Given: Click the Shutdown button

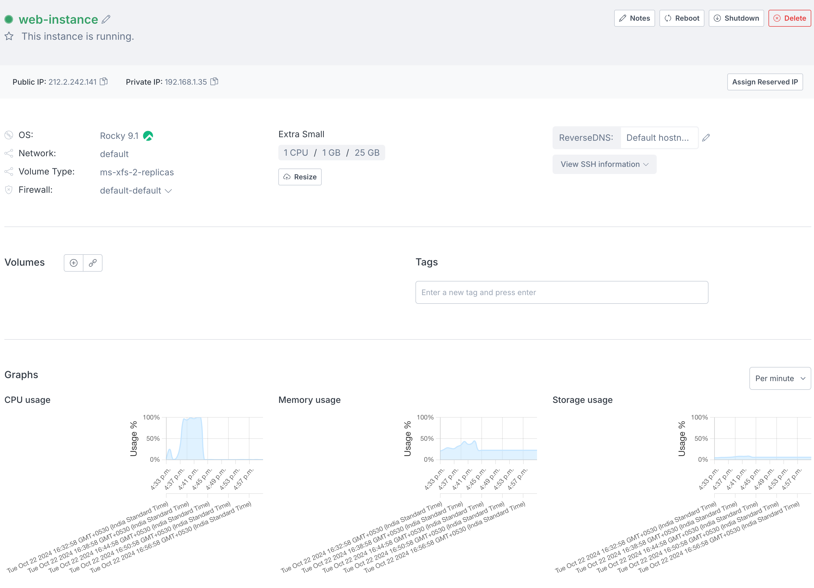Looking at the screenshot, I should [x=736, y=18].
